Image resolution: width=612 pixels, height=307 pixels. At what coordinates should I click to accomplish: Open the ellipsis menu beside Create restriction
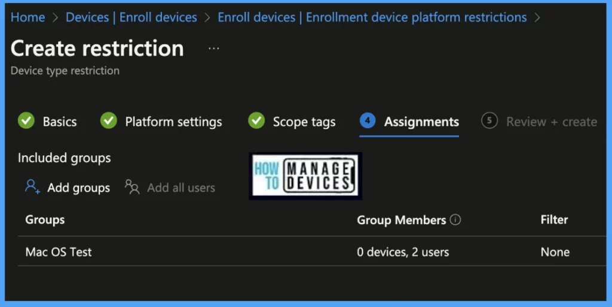(x=214, y=48)
